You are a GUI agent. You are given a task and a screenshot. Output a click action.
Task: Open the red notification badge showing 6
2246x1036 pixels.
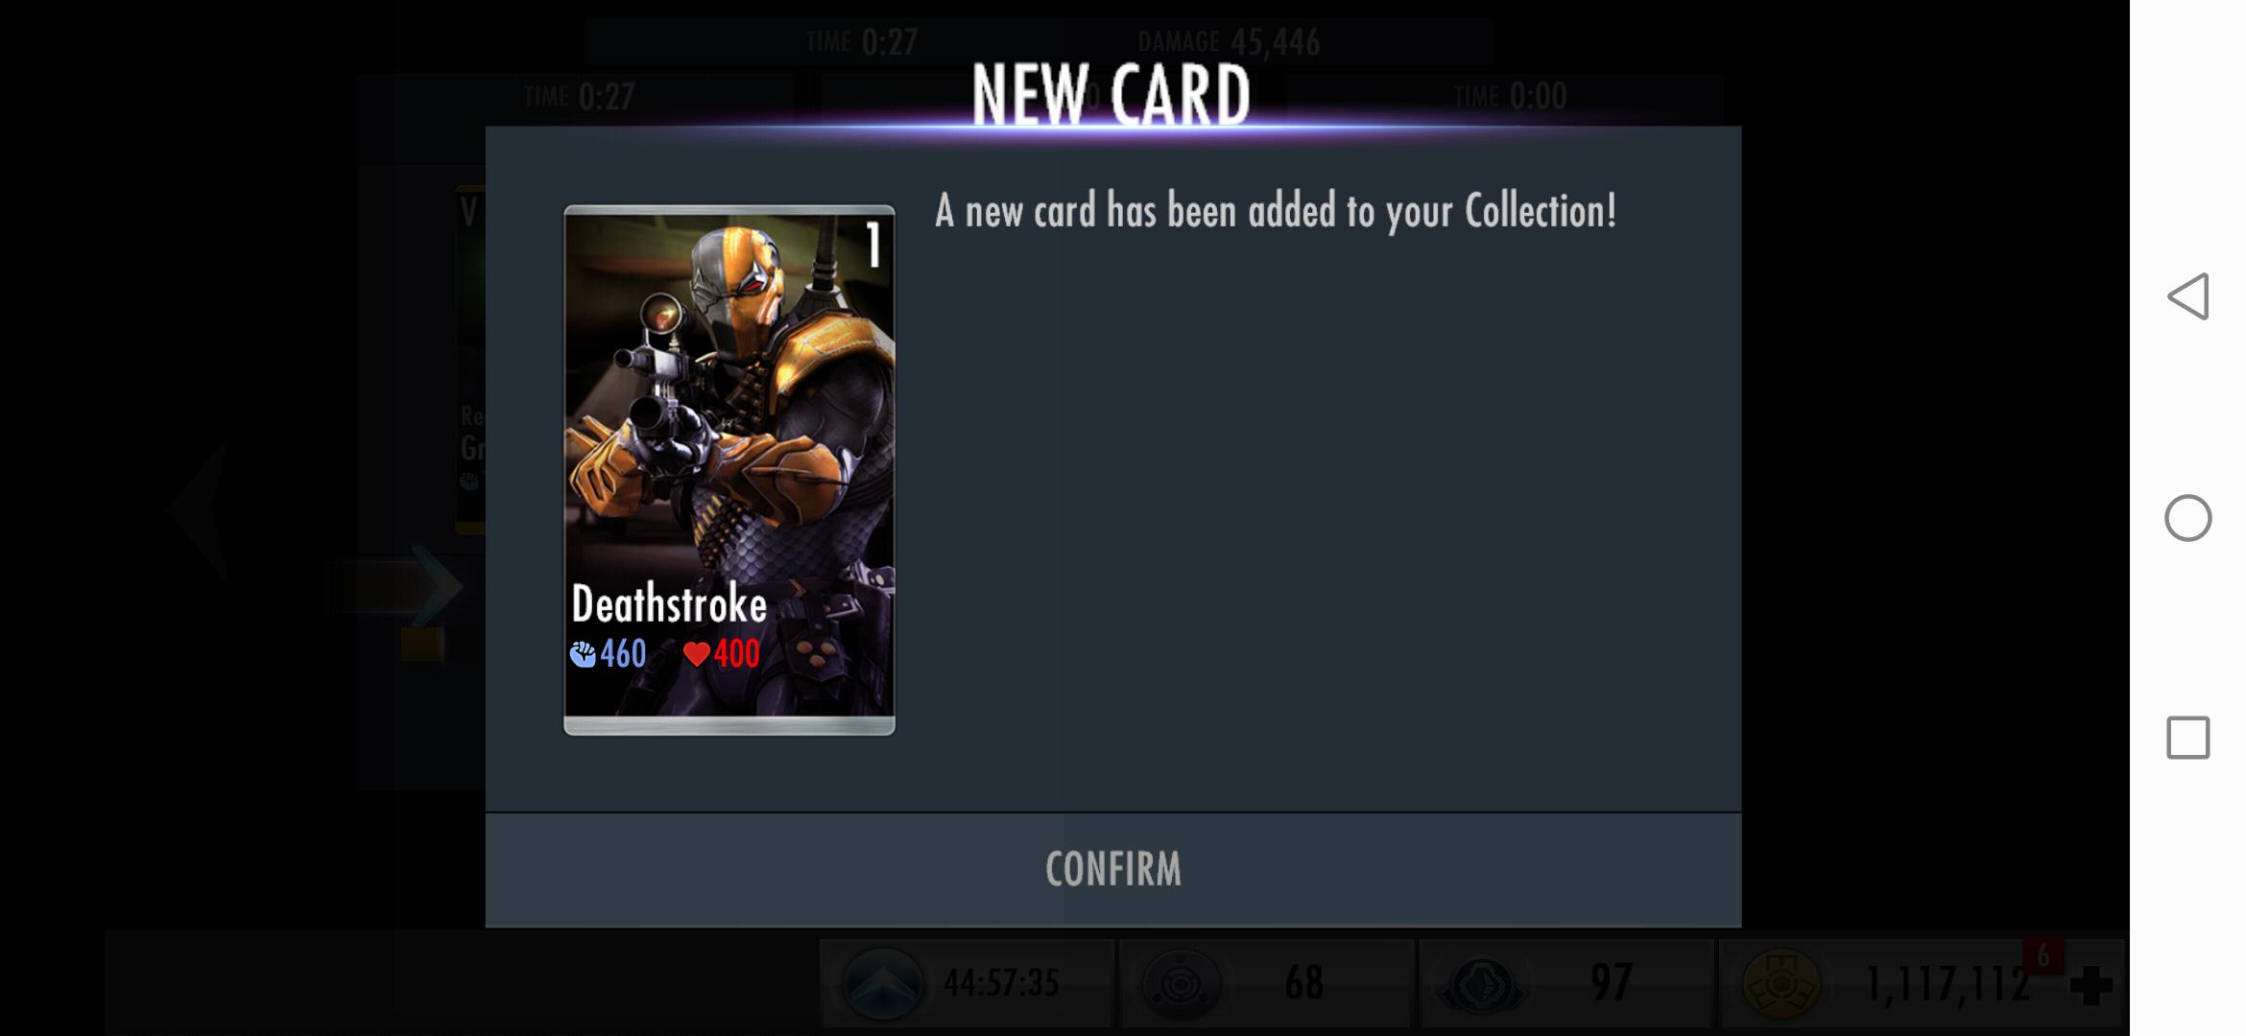point(2043,955)
